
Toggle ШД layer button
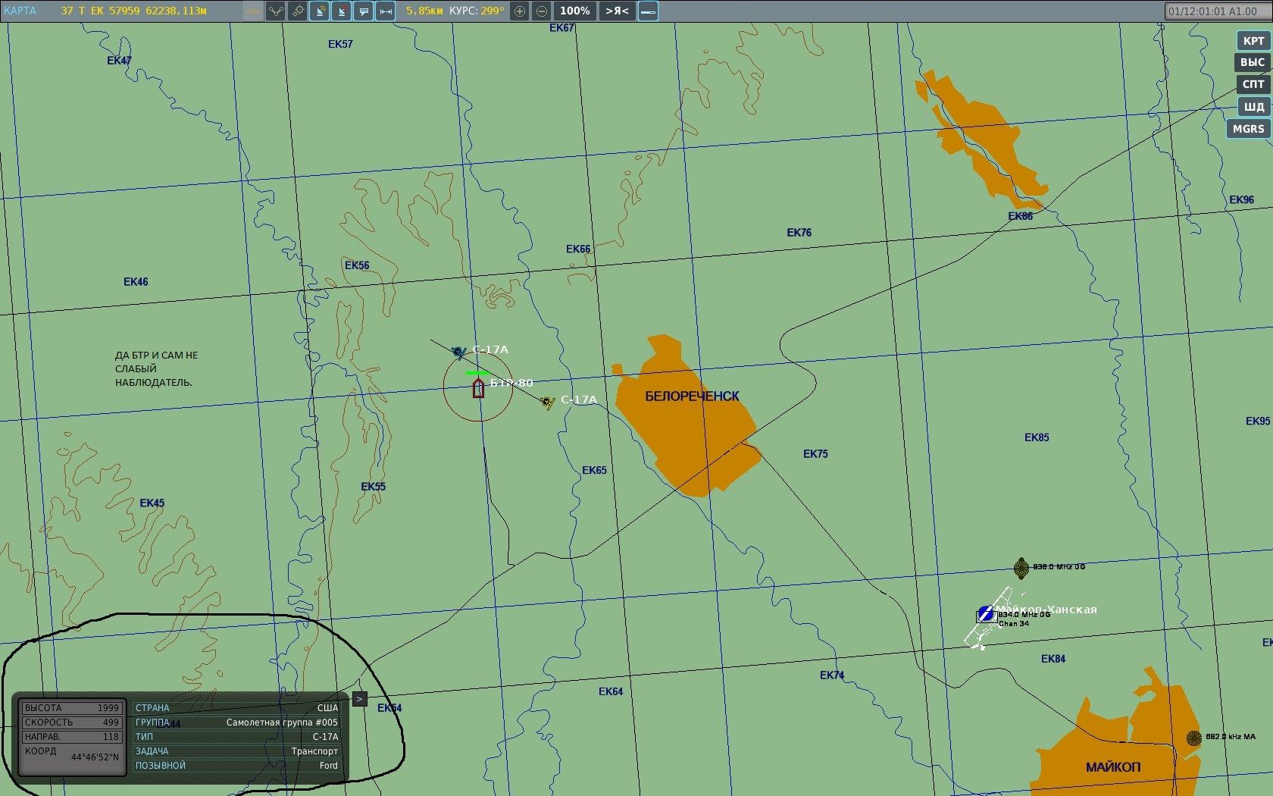[1254, 106]
